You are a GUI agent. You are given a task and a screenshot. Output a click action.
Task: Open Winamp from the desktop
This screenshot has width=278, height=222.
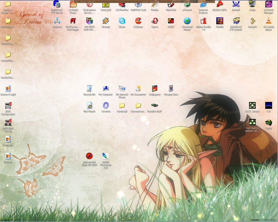[106, 21]
